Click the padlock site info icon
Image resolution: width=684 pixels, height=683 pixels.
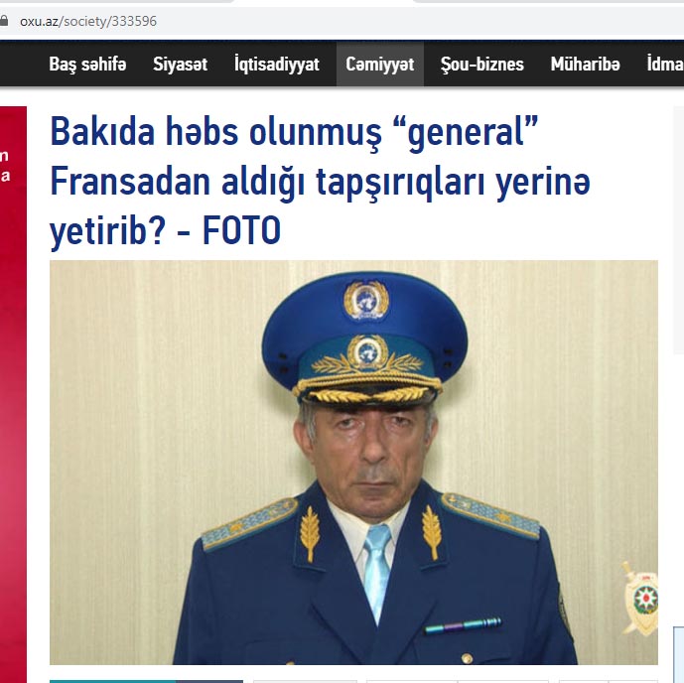[4, 21]
